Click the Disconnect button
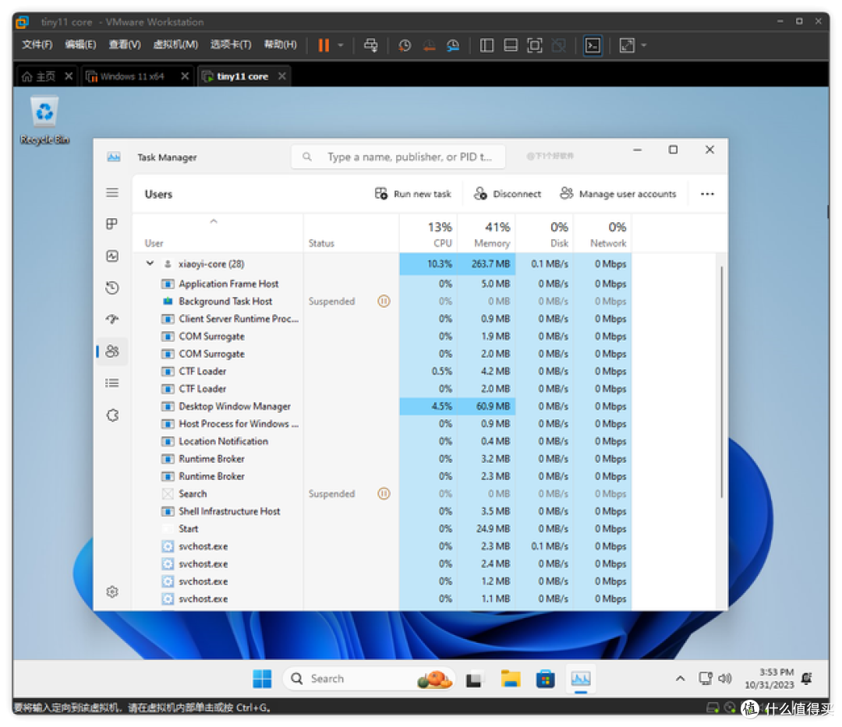The image size is (842, 727). (x=508, y=193)
